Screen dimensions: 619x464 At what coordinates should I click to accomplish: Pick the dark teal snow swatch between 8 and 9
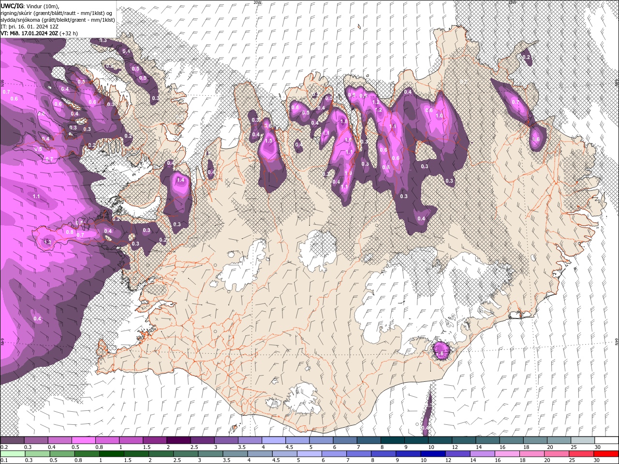[392, 440]
